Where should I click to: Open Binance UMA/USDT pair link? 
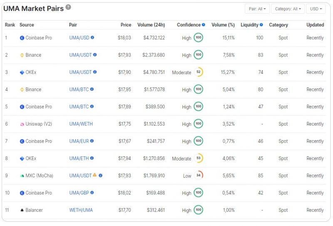point(80,55)
